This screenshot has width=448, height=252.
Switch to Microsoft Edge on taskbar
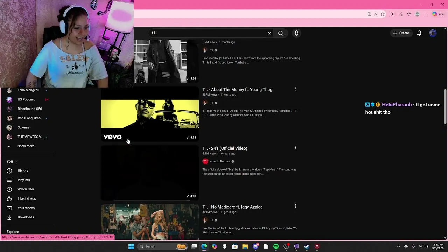click(204, 246)
